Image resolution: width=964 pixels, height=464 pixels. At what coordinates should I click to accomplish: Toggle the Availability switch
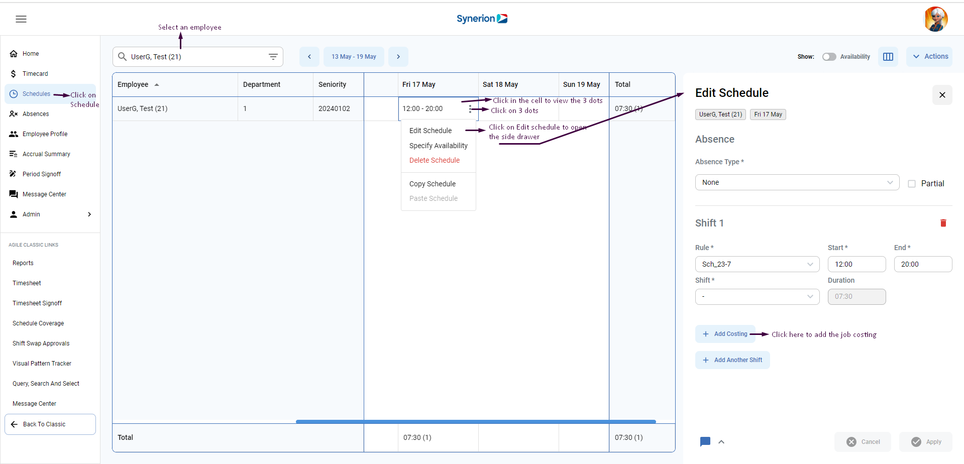click(829, 57)
